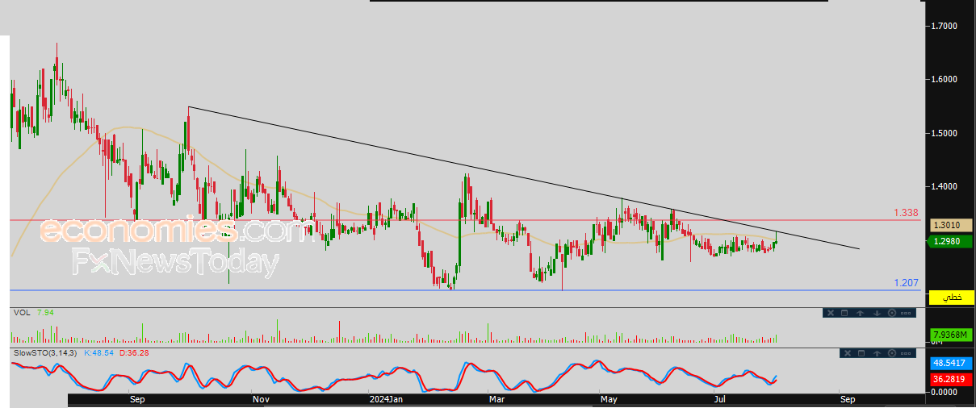Click the black time-axis scrollbar
This screenshot has width=976, height=408.
pyautogui.click(x=484, y=398)
